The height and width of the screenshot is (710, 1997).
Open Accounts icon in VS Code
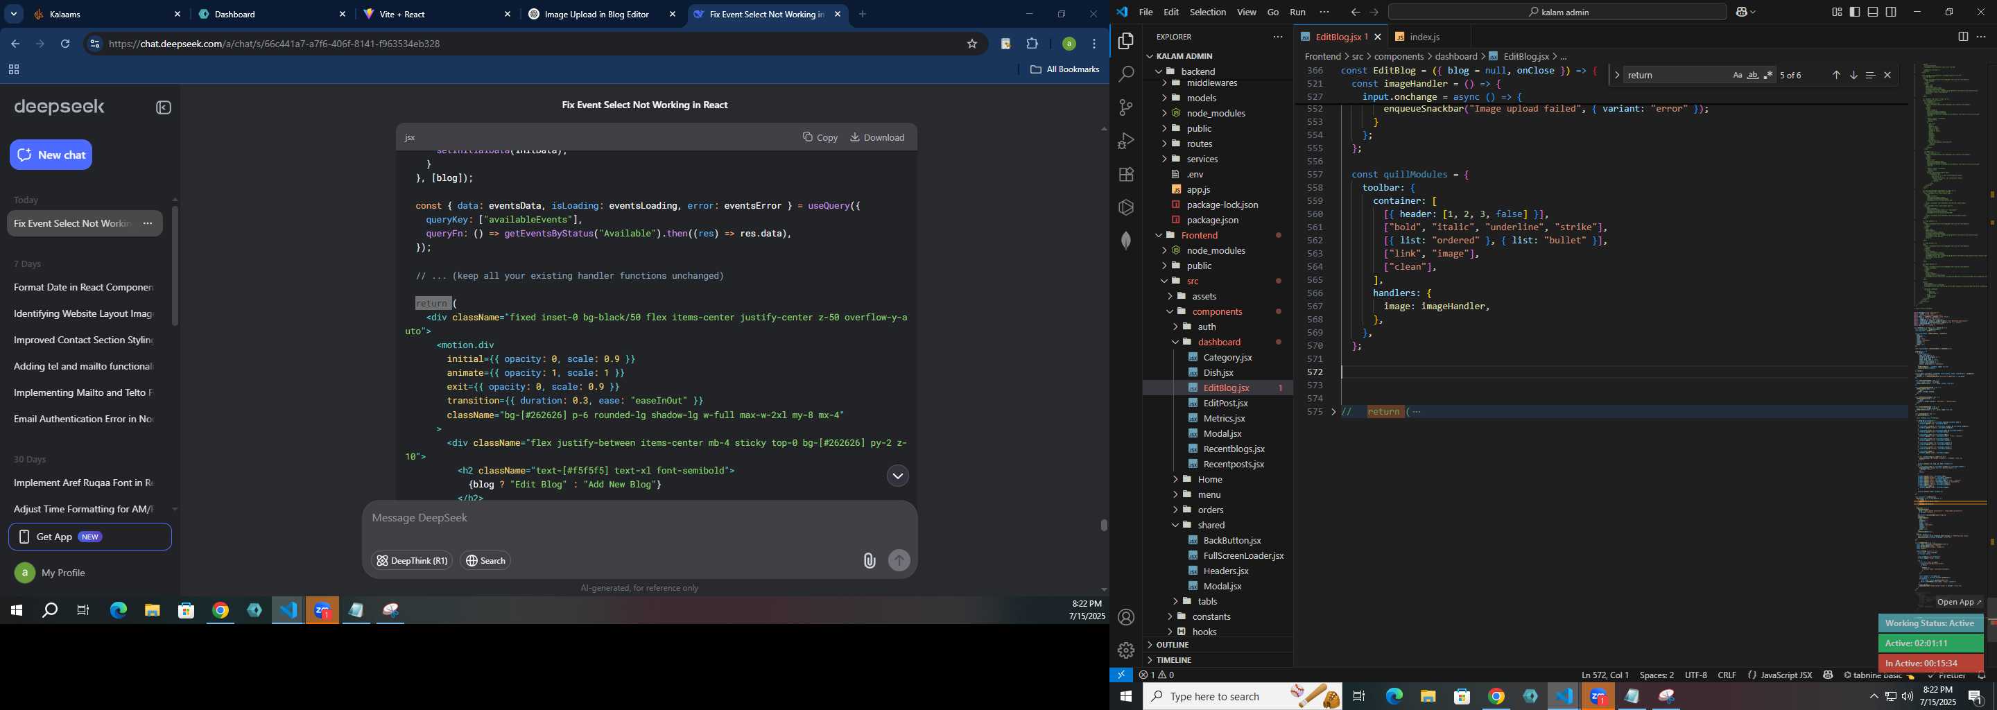(x=1125, y=618)
